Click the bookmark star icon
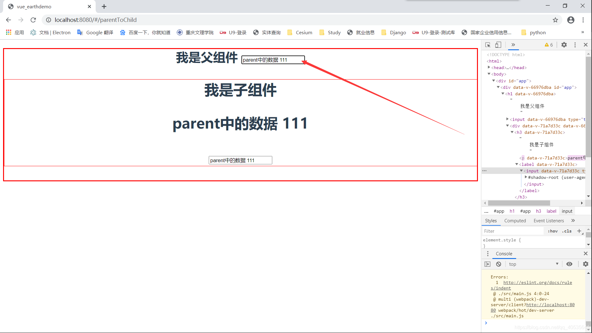592x333 pixels. (555, 20)
